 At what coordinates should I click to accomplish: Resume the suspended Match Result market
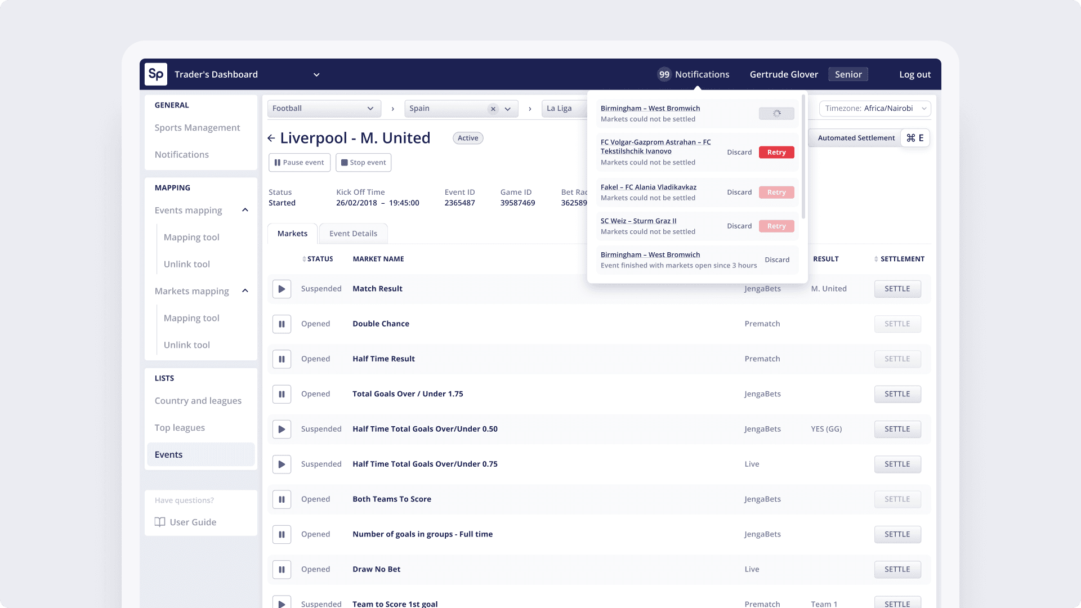coord(282,289)
